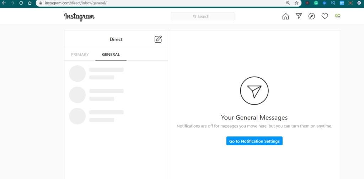
Task: Open Direct messages paper plane icon in header
Action: [x=299, y=16]
